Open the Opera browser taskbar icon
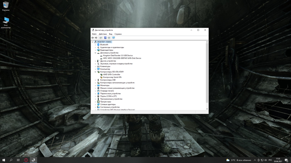Screen dimensions: 291x163 pyautogui.click(x=26, y=160)
